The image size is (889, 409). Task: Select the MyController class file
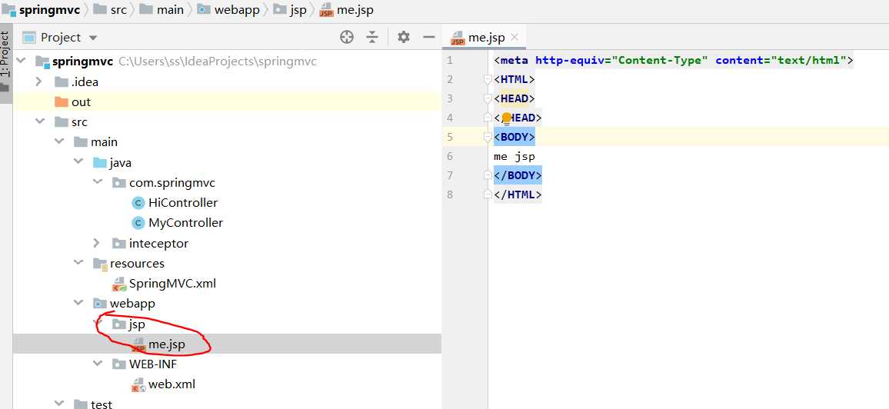227,223
